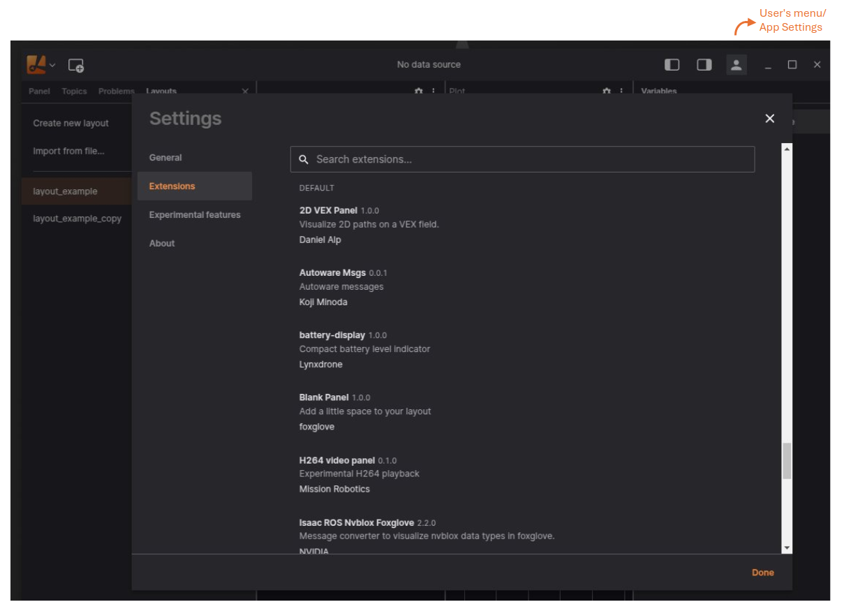Click the extensions list scrollbar thumb
Screen dimensions: 844x609
[787, 461]
